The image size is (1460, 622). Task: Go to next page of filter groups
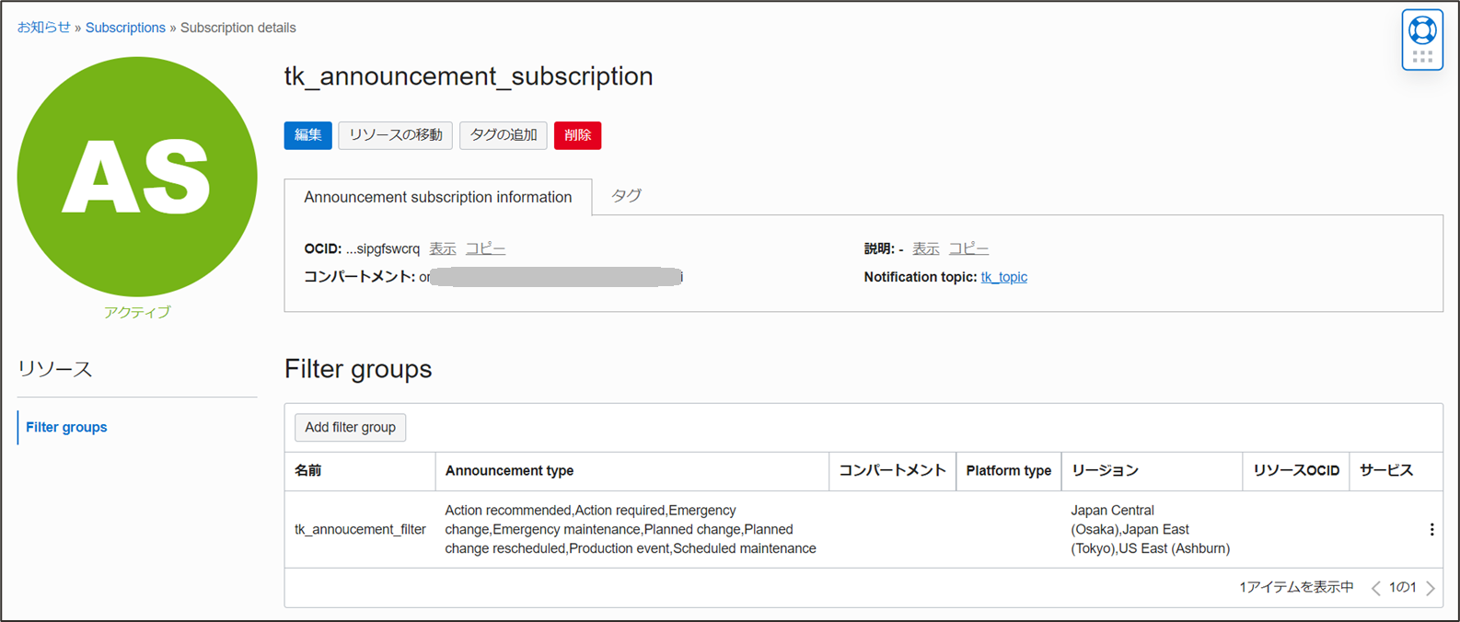(1431, 588)
